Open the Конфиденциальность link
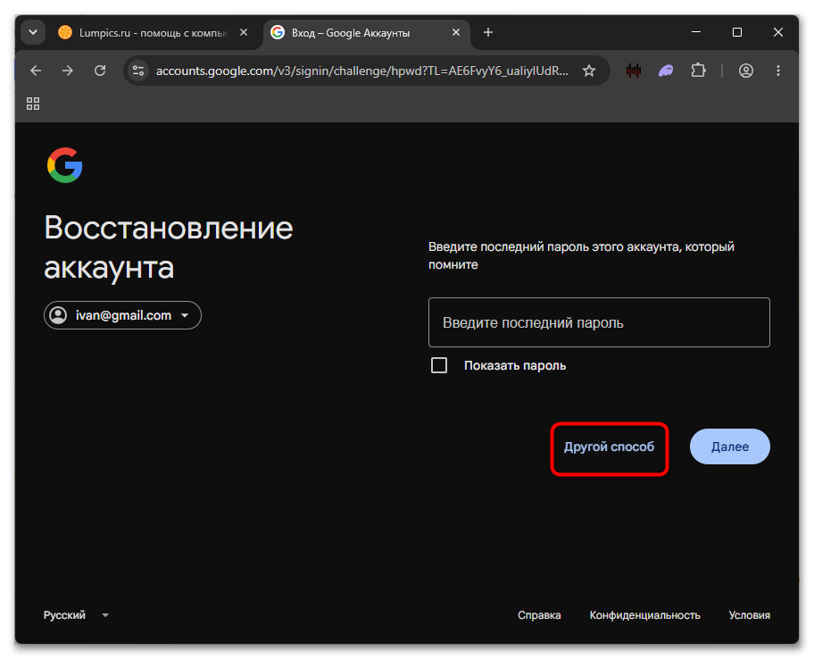The height and width of the screenshot is (659, 814). click(644, 615)
